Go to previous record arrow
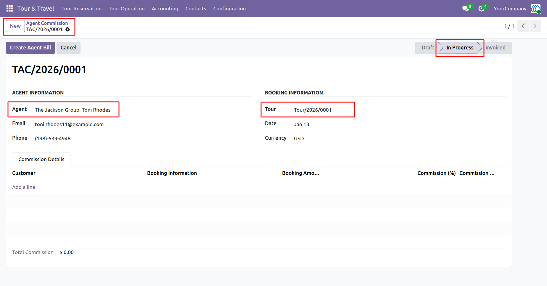 523,26
